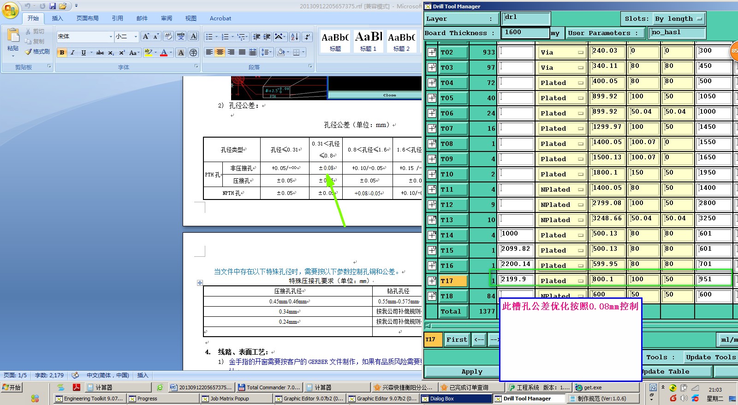Click the Shrink Font icon

pos(156,36)
